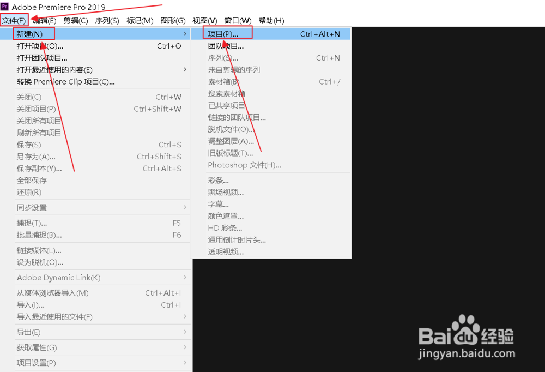Click 来自剪辑的序列 submenu entry
The width and height of the screenshot is (545, 372).
[271, 70]
